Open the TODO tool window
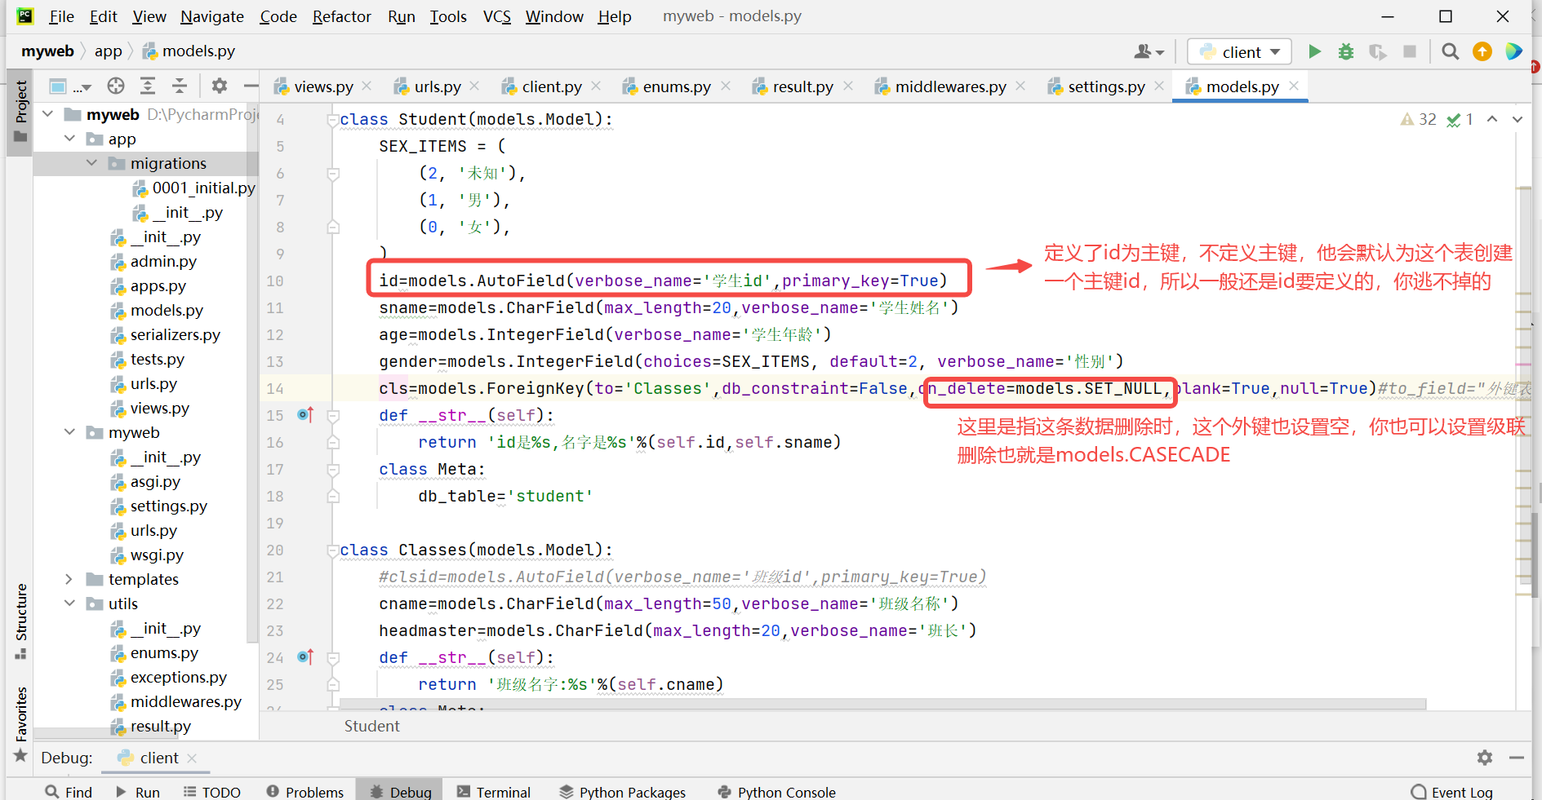The width and height of the screenshot is (1542, 800). 212,792
